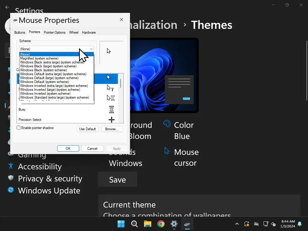Click the Precision Select crosshair icon
The width and height of the screenshot is (308, 231).
(111, 120)
